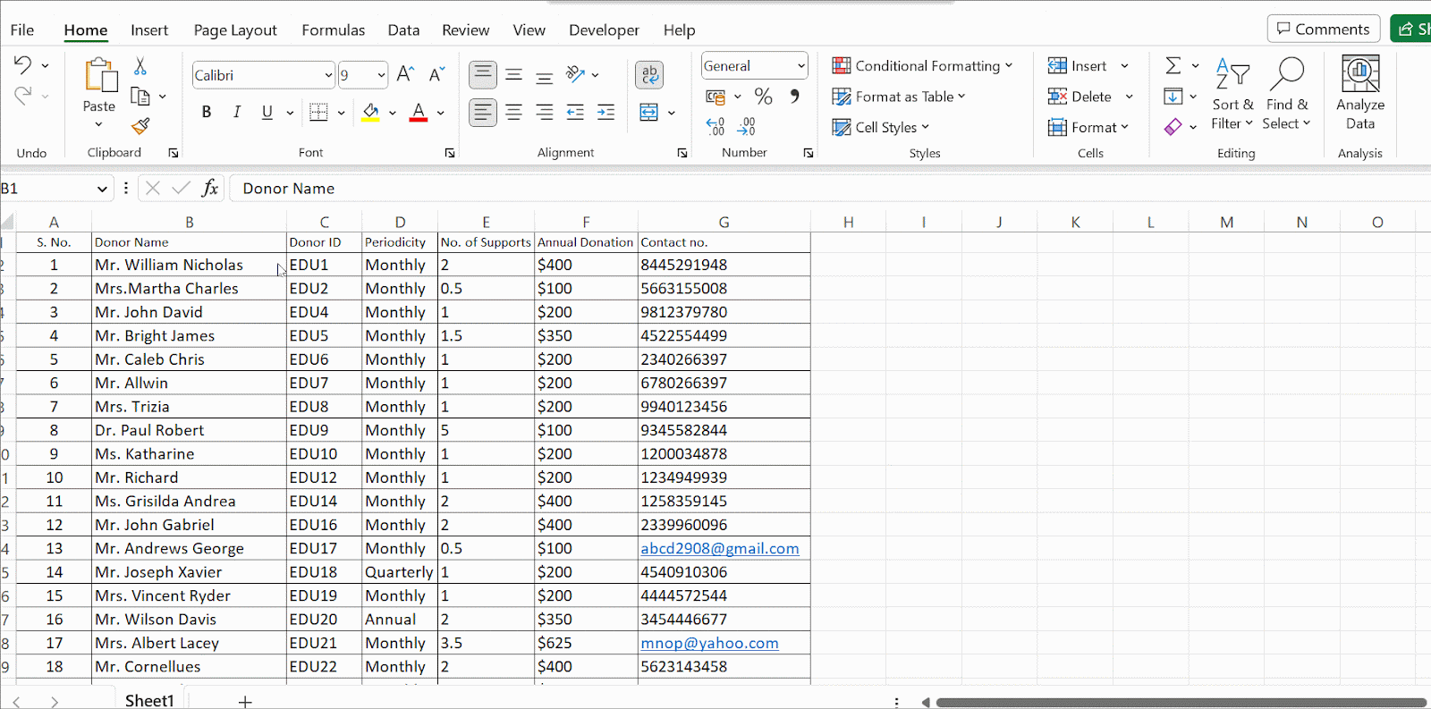Open the General number format dropdown
Image resolution: width=1431 pixels, height=709 pixels.
click(800, 65)
